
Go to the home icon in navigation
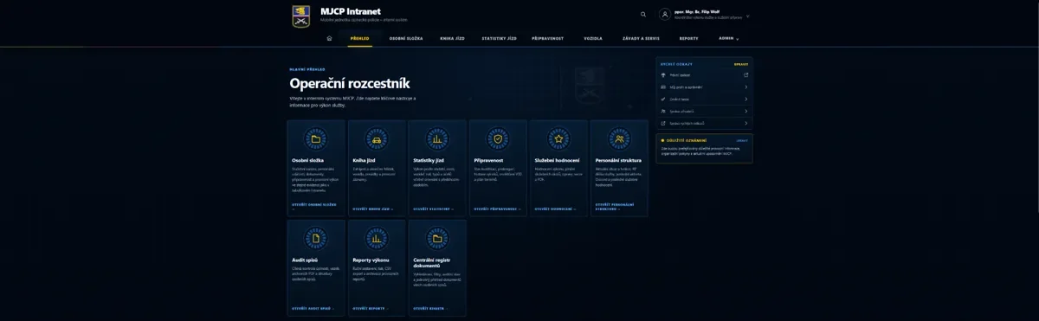click(329, 39)
